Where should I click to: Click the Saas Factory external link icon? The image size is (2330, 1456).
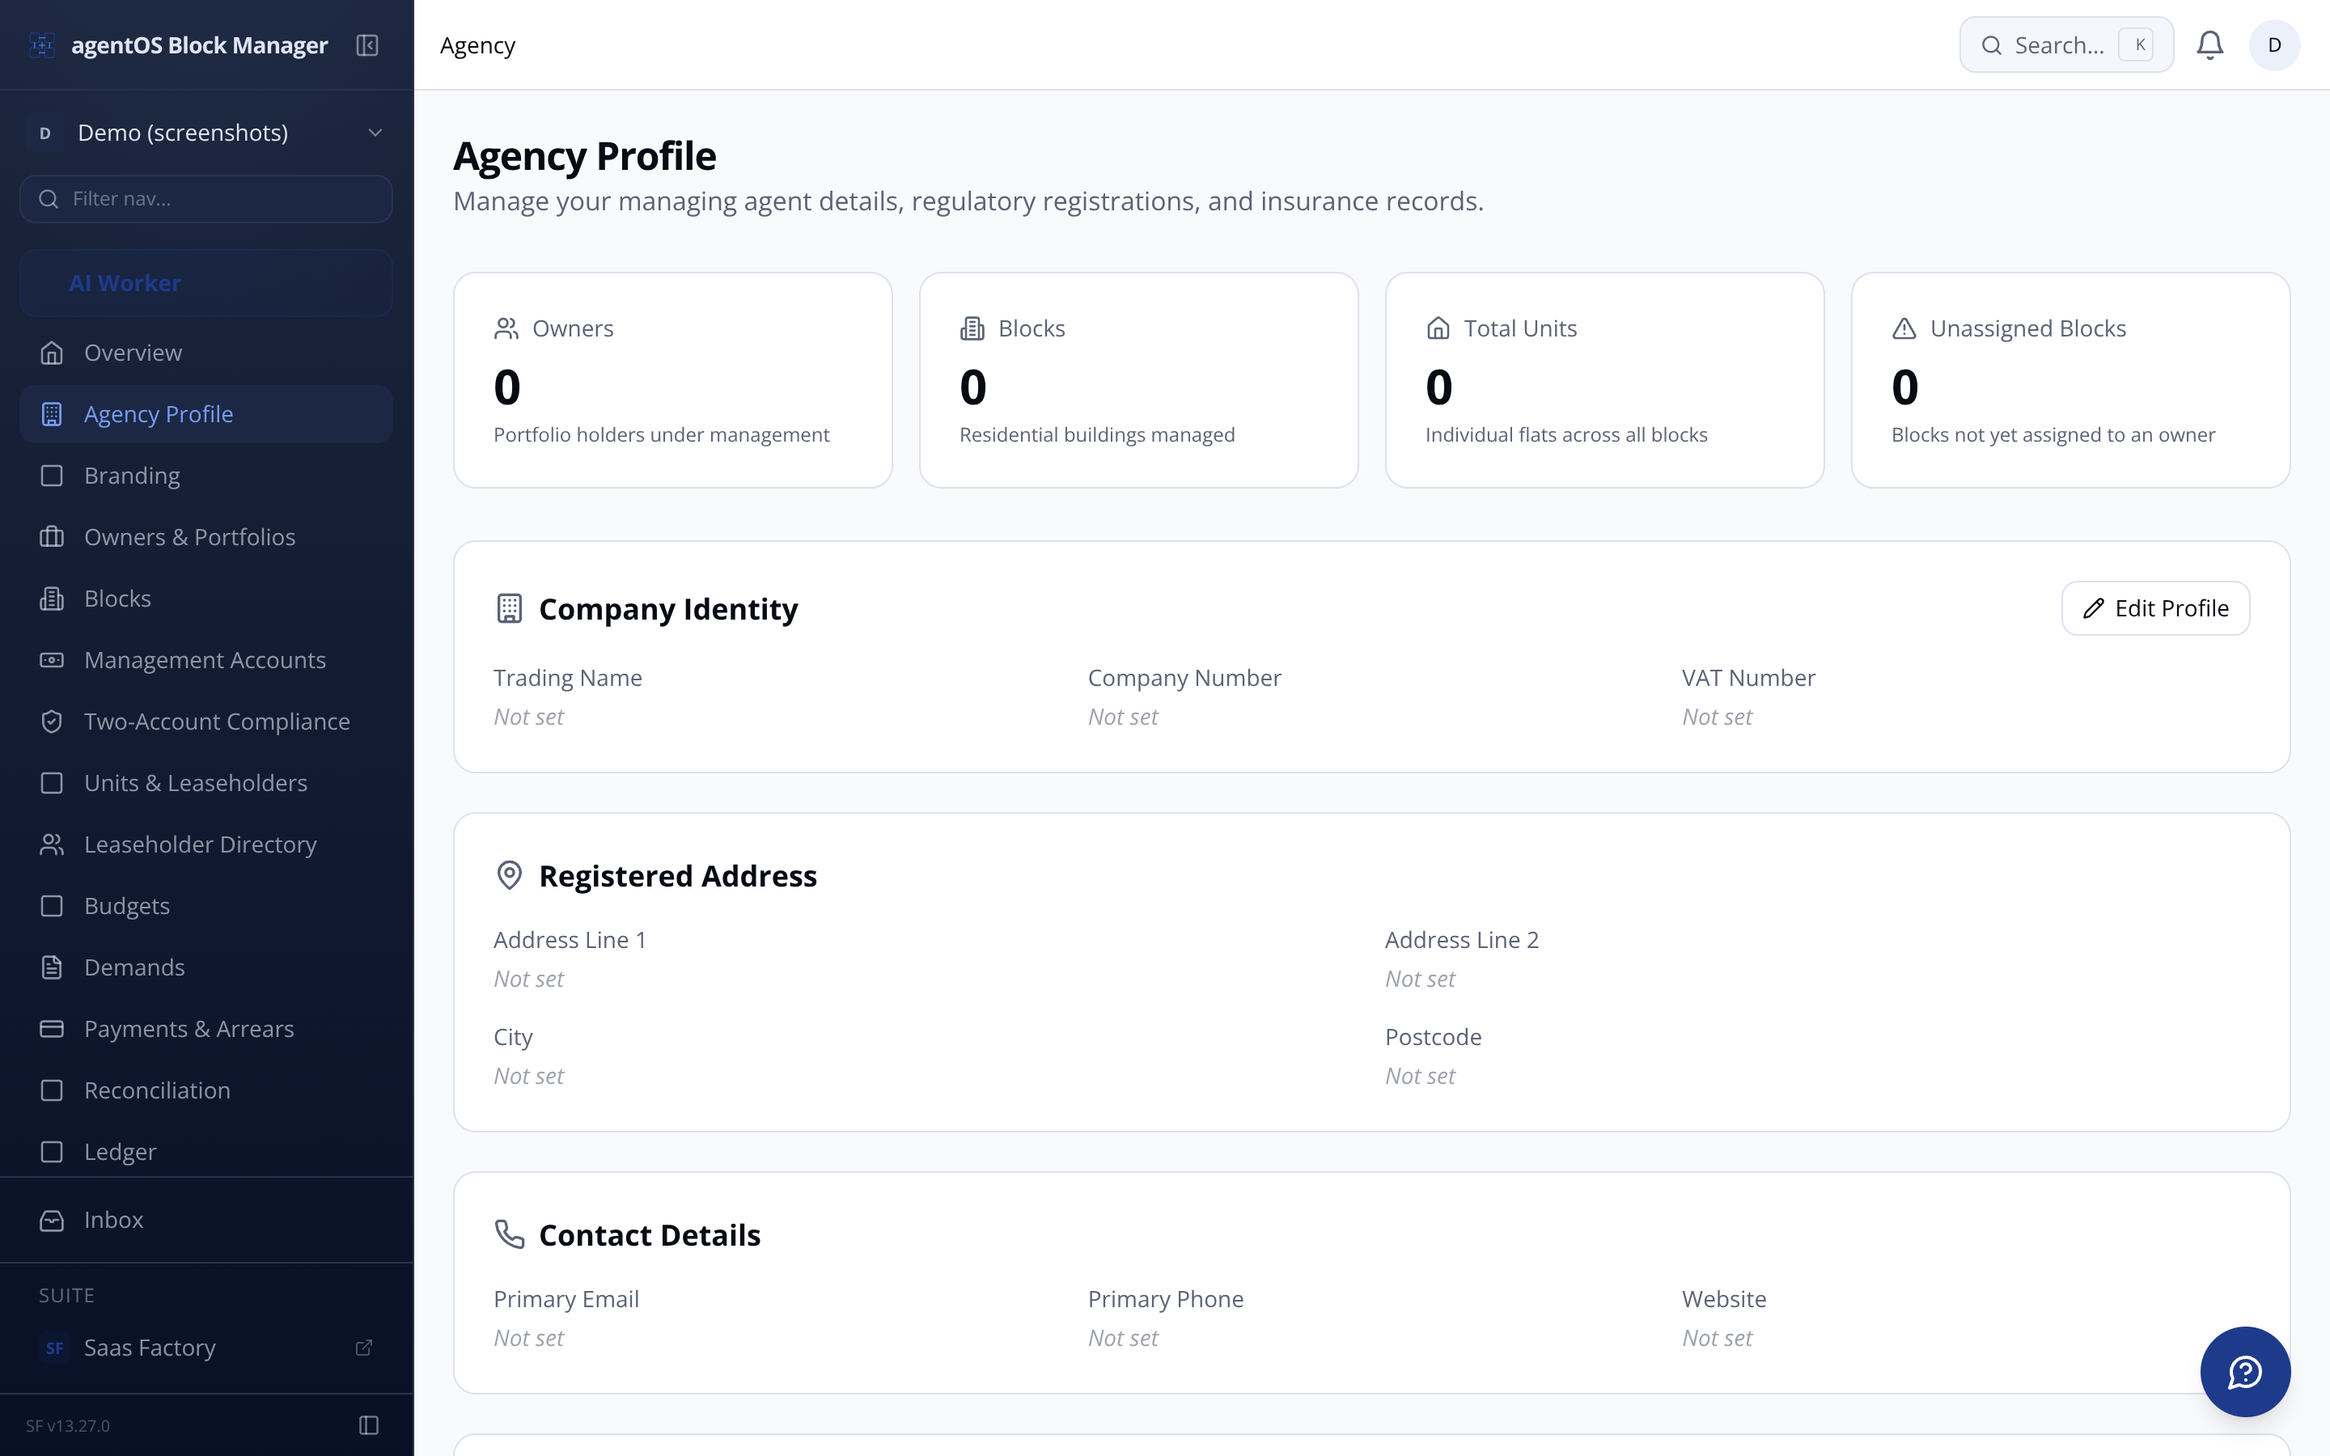coord(364,1347)
